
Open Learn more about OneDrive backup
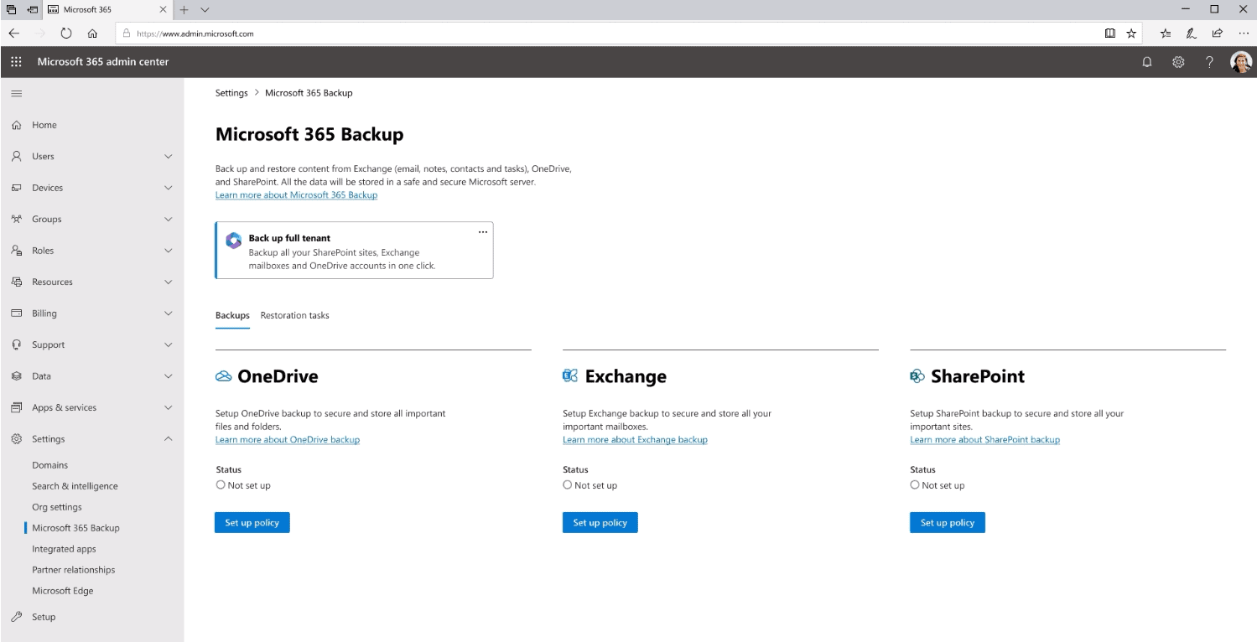pyautogui.click(x=288, y=440)
